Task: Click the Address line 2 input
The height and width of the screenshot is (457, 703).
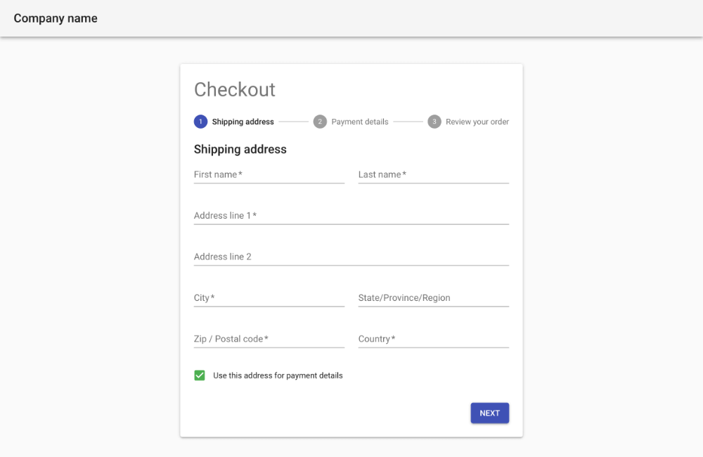Action: (x=351, y=257)
